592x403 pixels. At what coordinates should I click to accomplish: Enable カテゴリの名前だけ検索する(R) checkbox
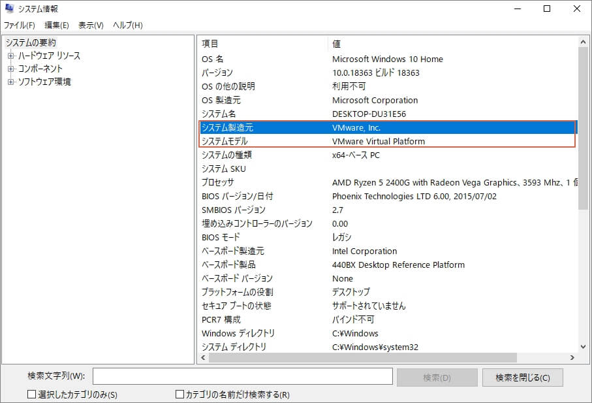[179, 395]
